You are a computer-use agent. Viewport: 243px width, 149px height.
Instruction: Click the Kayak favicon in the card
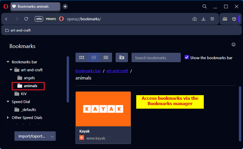point(82,138)
